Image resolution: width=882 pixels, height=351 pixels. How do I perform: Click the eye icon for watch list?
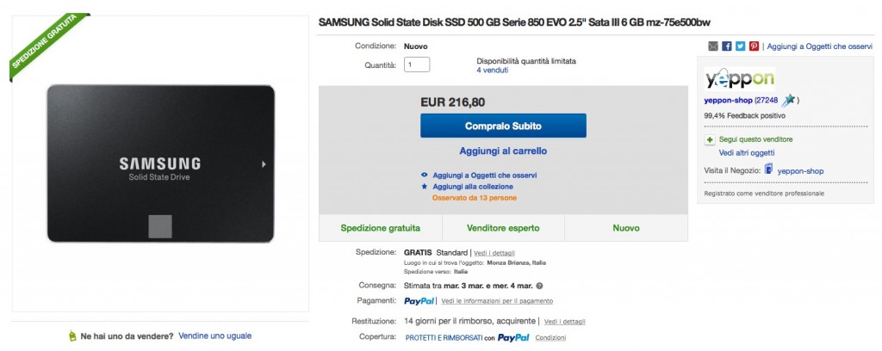pos(424,174)
